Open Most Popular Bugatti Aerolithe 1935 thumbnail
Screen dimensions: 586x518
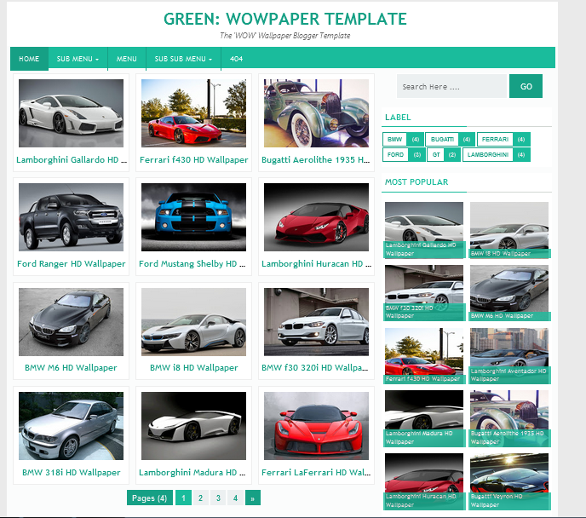click(509, 418)
